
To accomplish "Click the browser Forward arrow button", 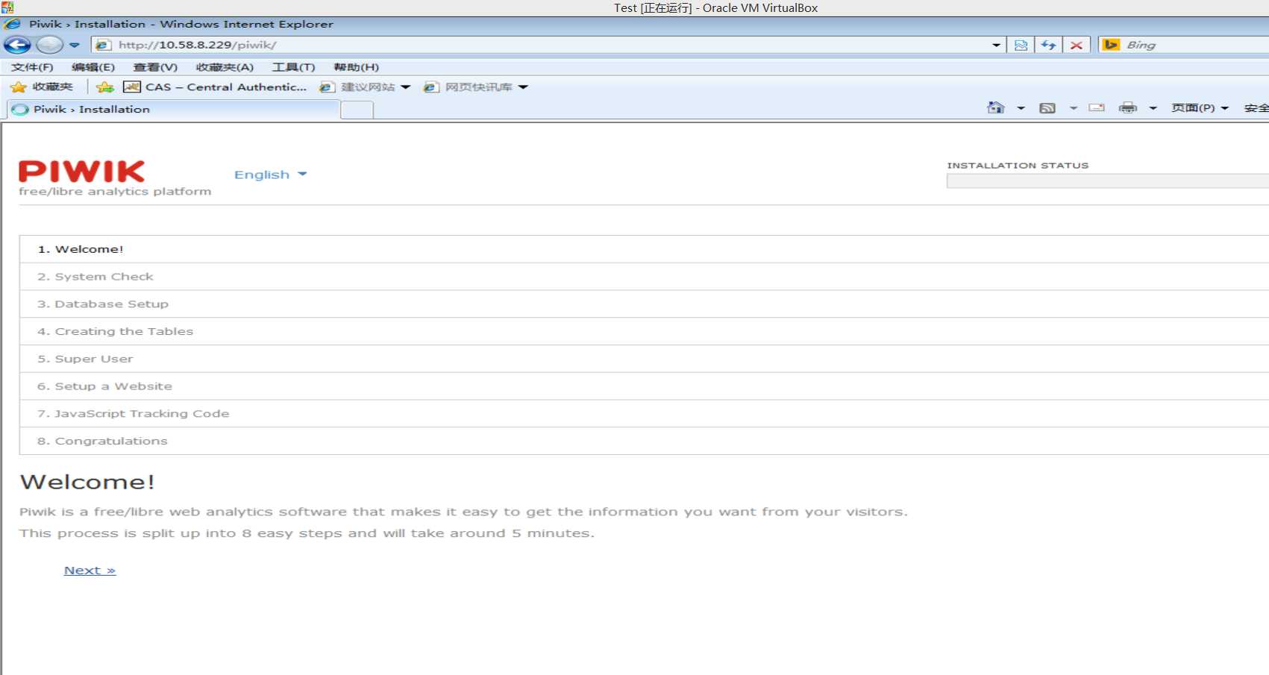I will tap(50, 45).
